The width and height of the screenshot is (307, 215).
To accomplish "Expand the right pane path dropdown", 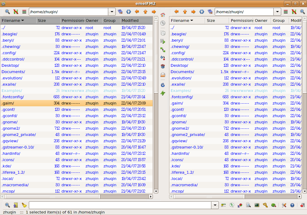I will (277, 12).
